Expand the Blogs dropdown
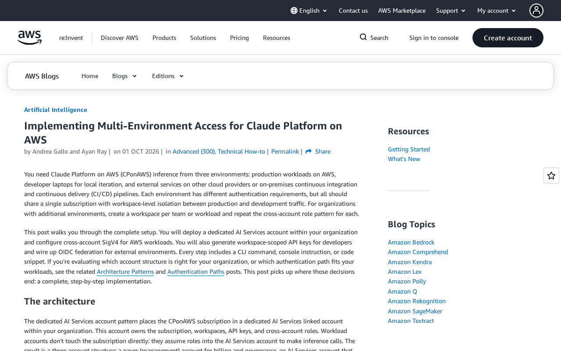The image size is (561, 351). 125,76
